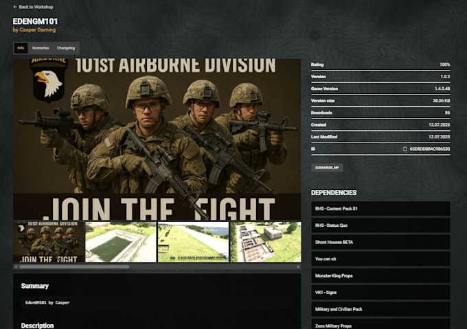Select the 101st Airborne poster thumbnail
This screenshot has height=329, width=467.
[49, 242]
